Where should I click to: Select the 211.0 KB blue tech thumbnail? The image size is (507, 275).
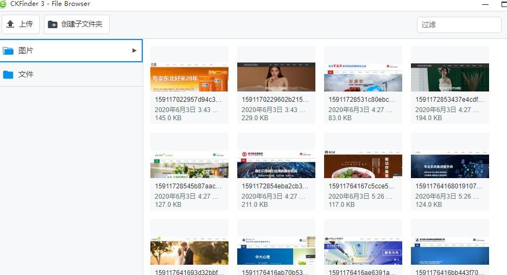(x=276, y=163)
